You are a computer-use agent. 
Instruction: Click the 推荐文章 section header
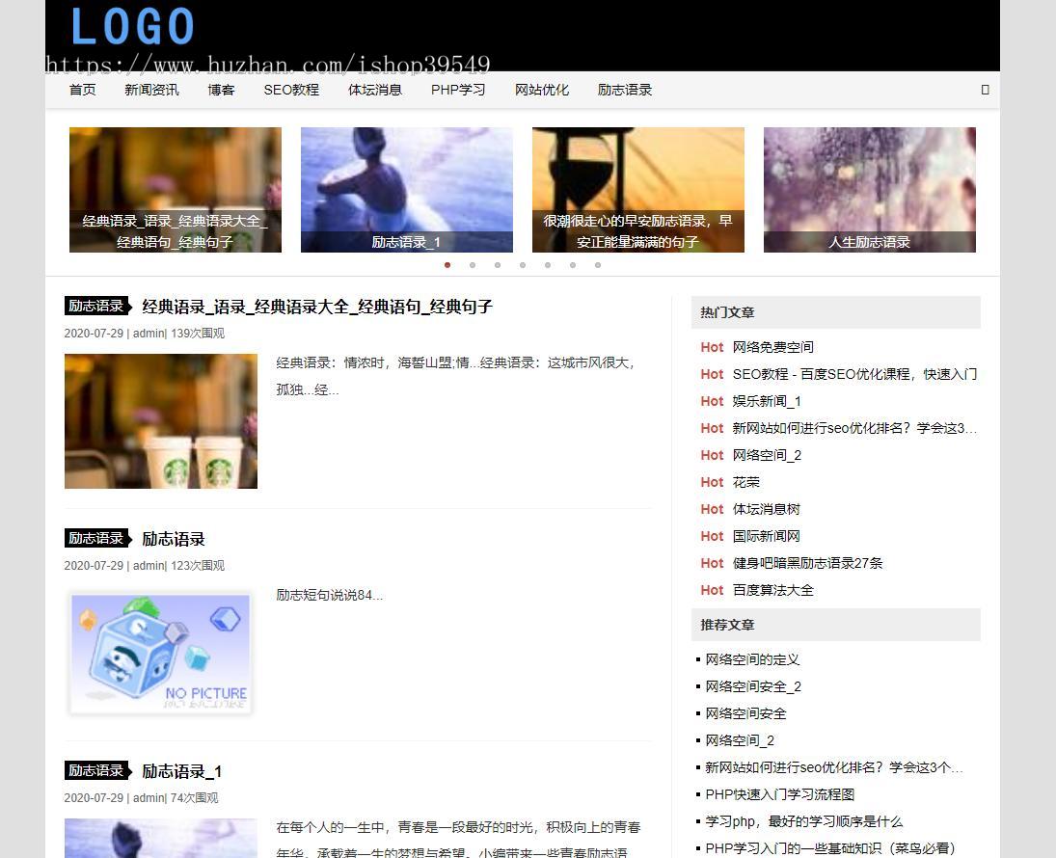pos(836,625)
